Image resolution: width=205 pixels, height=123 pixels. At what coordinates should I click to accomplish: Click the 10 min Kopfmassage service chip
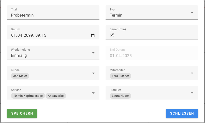click(28, 96)
